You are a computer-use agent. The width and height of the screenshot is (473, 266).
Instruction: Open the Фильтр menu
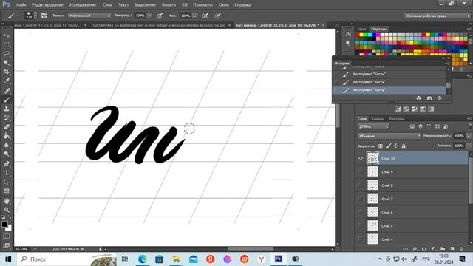(169, 5)
